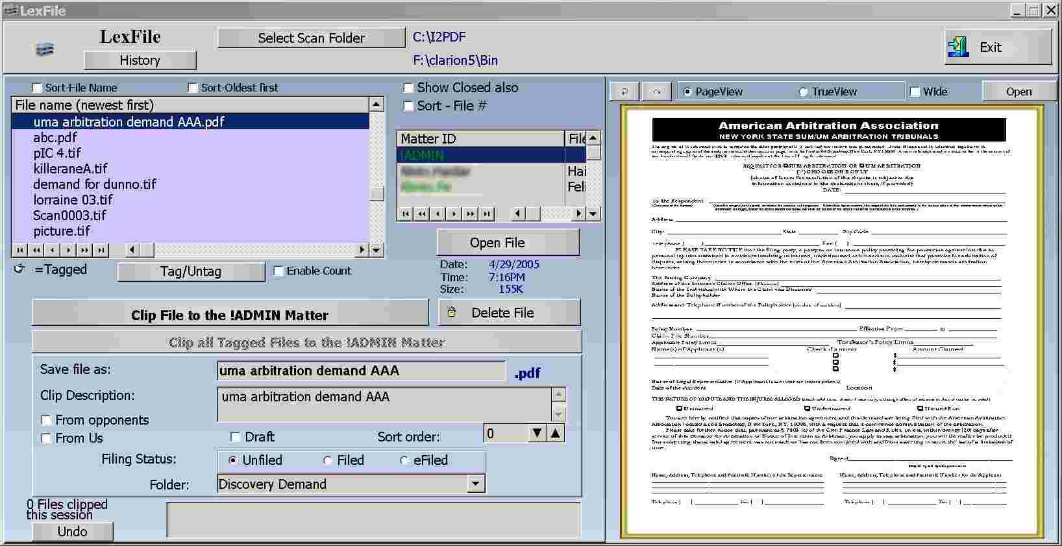Click the LexFile stacked-files logo icon
Screen dimensions: 1062x546
[x=45, y=49]
